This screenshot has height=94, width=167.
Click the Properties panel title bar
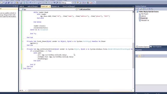pyautogui.click(x=151, y=50)
